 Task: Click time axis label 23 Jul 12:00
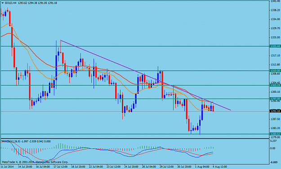pos(114,167)
